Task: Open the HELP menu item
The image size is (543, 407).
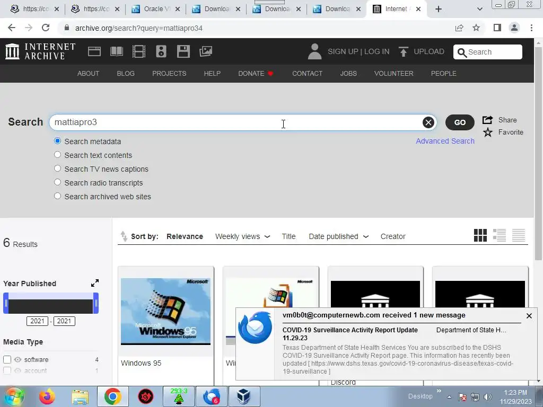Action: tap(212, 73)
